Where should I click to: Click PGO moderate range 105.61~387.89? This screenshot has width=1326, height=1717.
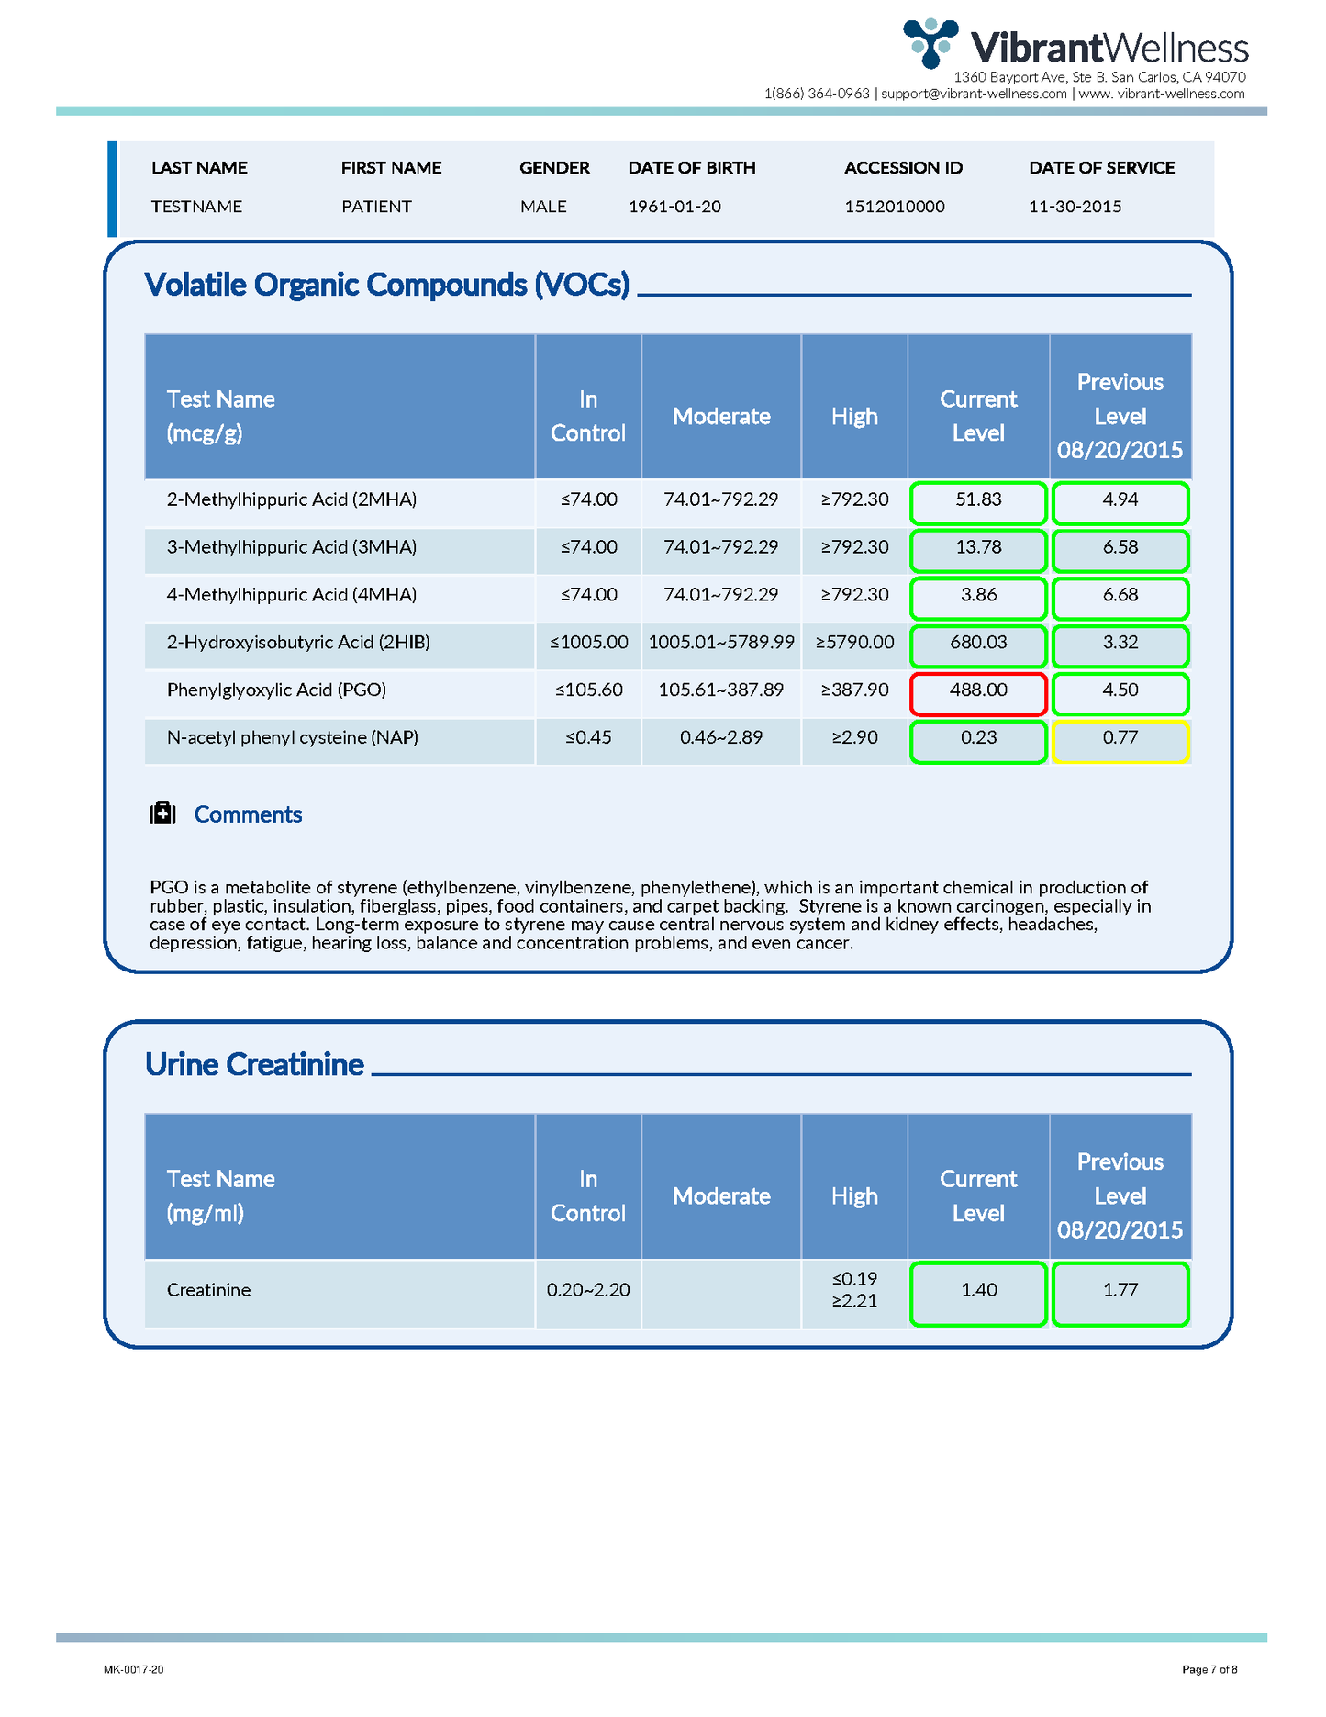pos(721,690)
